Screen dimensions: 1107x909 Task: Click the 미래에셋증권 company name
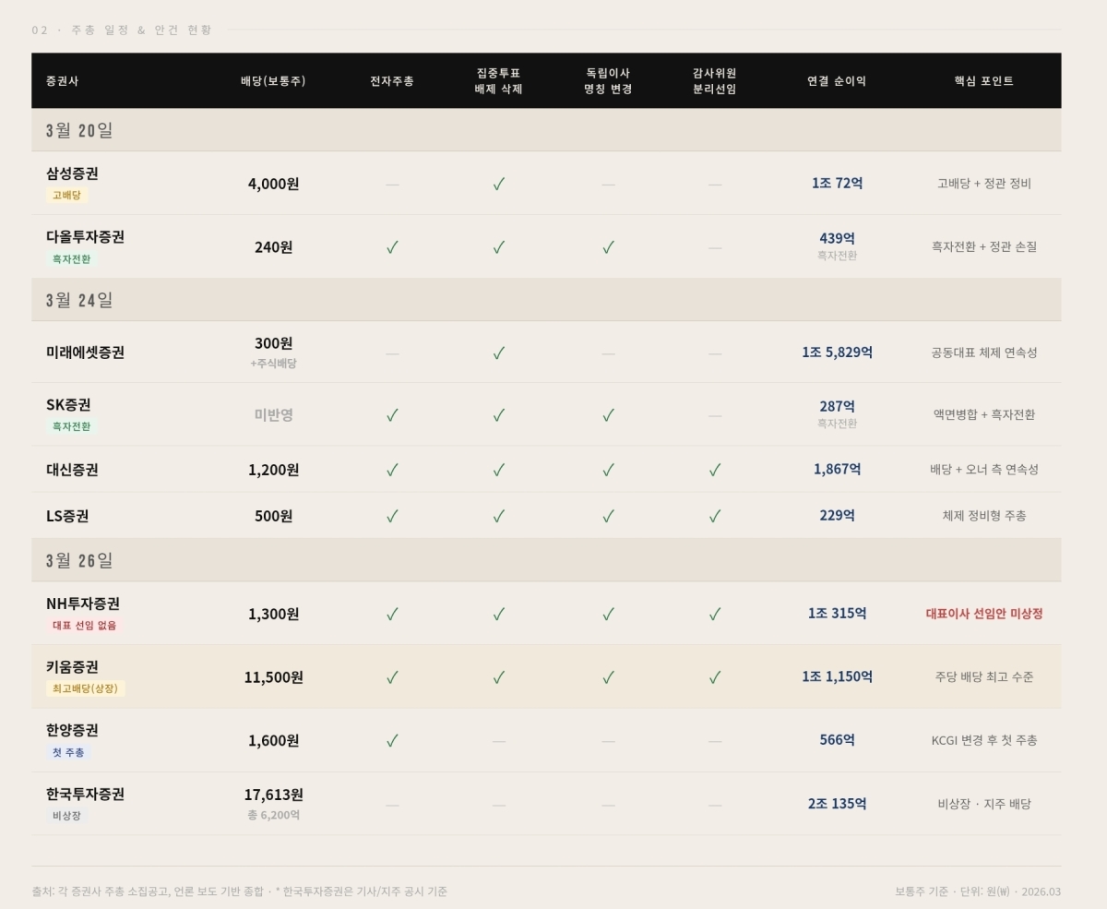click(x=85, y=353)
